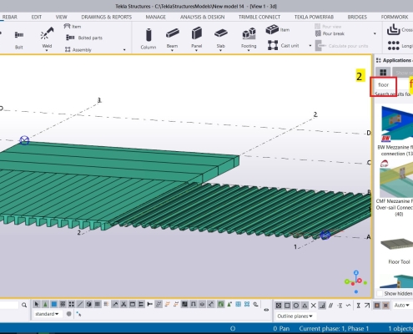The height and width of the screenshot is (334, 413).
Task: Click the green cone Select connections switch
Action: click(x=45, y=305)
